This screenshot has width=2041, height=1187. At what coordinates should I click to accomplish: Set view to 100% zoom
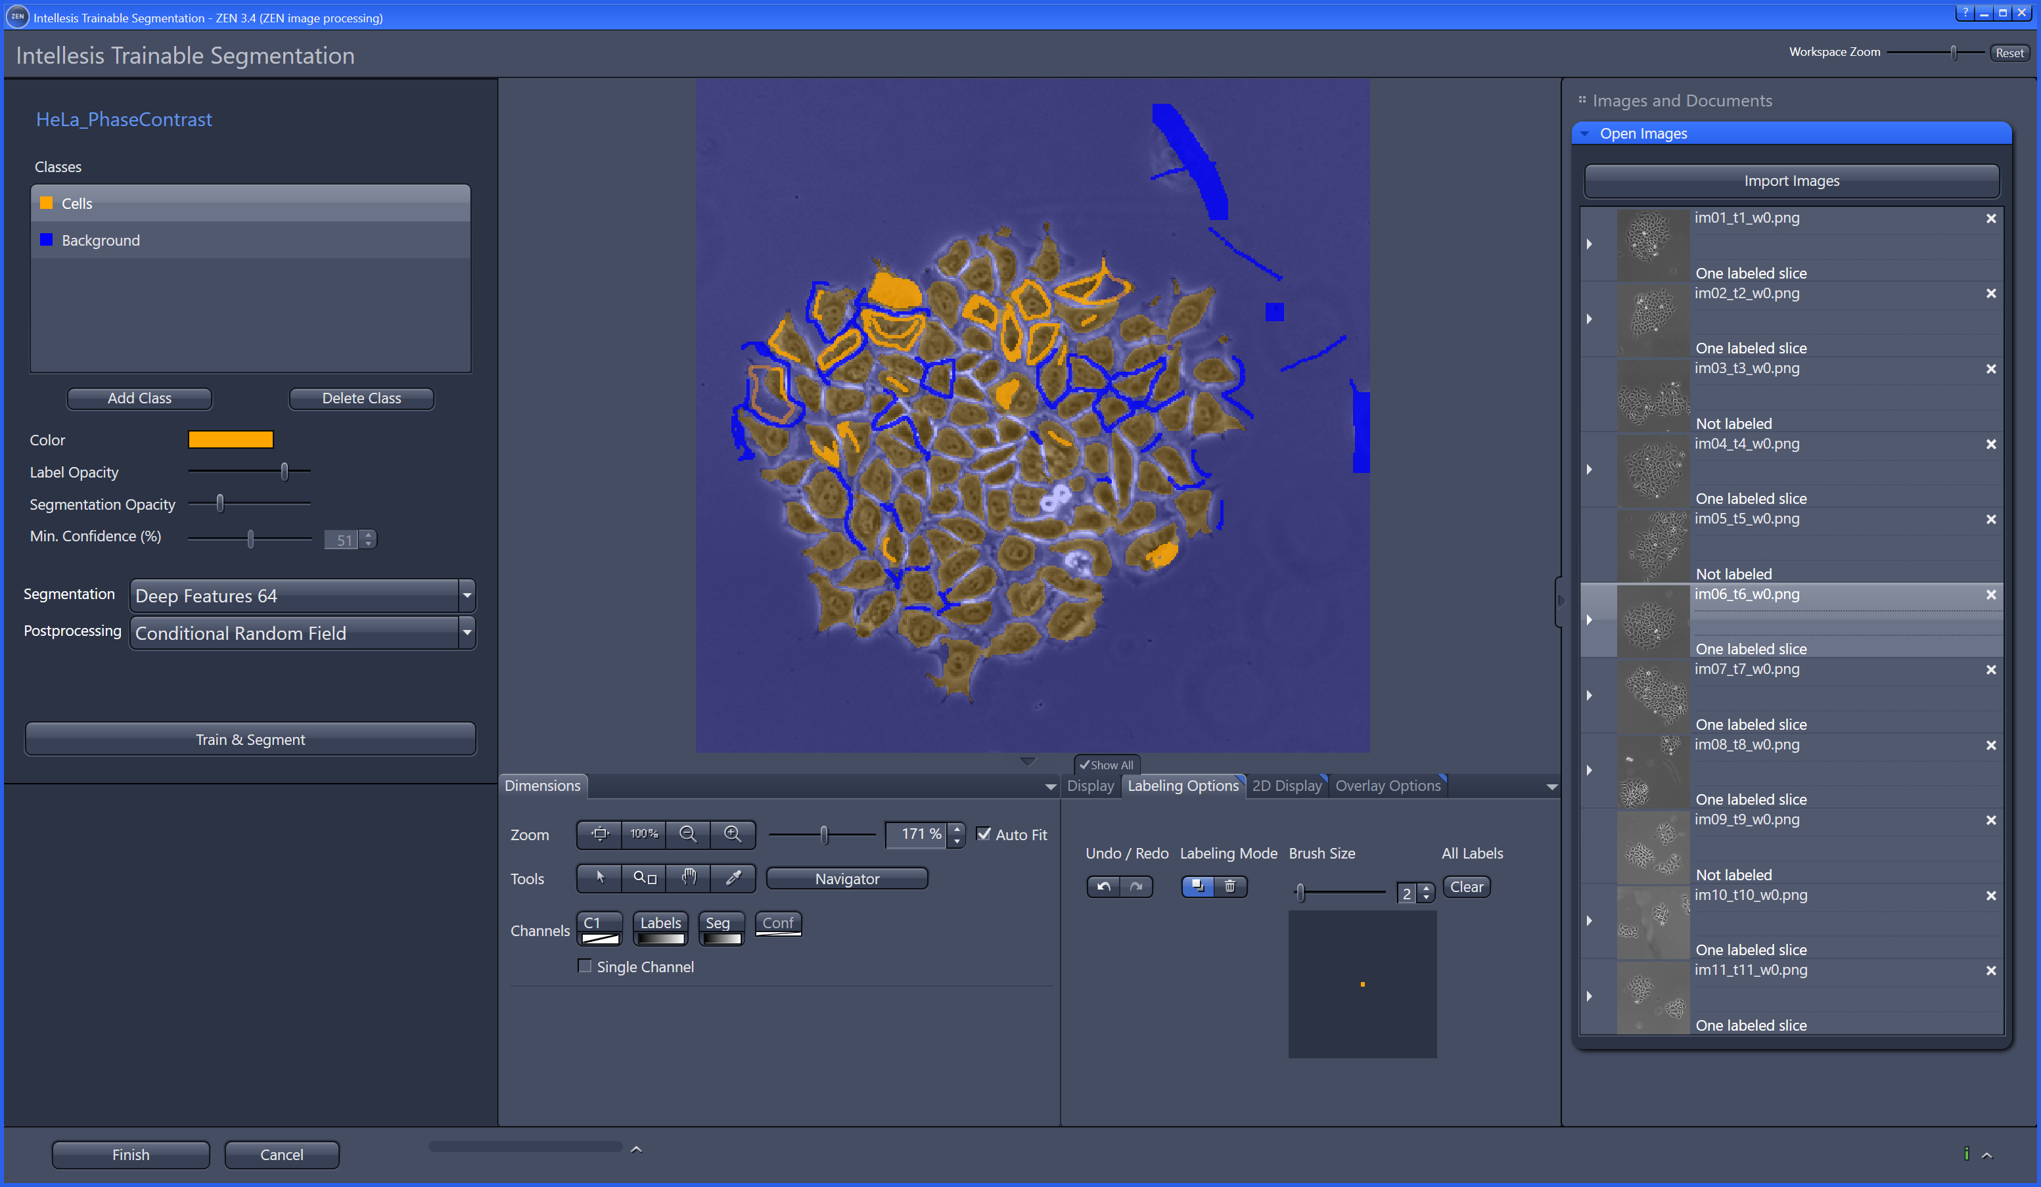(643, 834)
